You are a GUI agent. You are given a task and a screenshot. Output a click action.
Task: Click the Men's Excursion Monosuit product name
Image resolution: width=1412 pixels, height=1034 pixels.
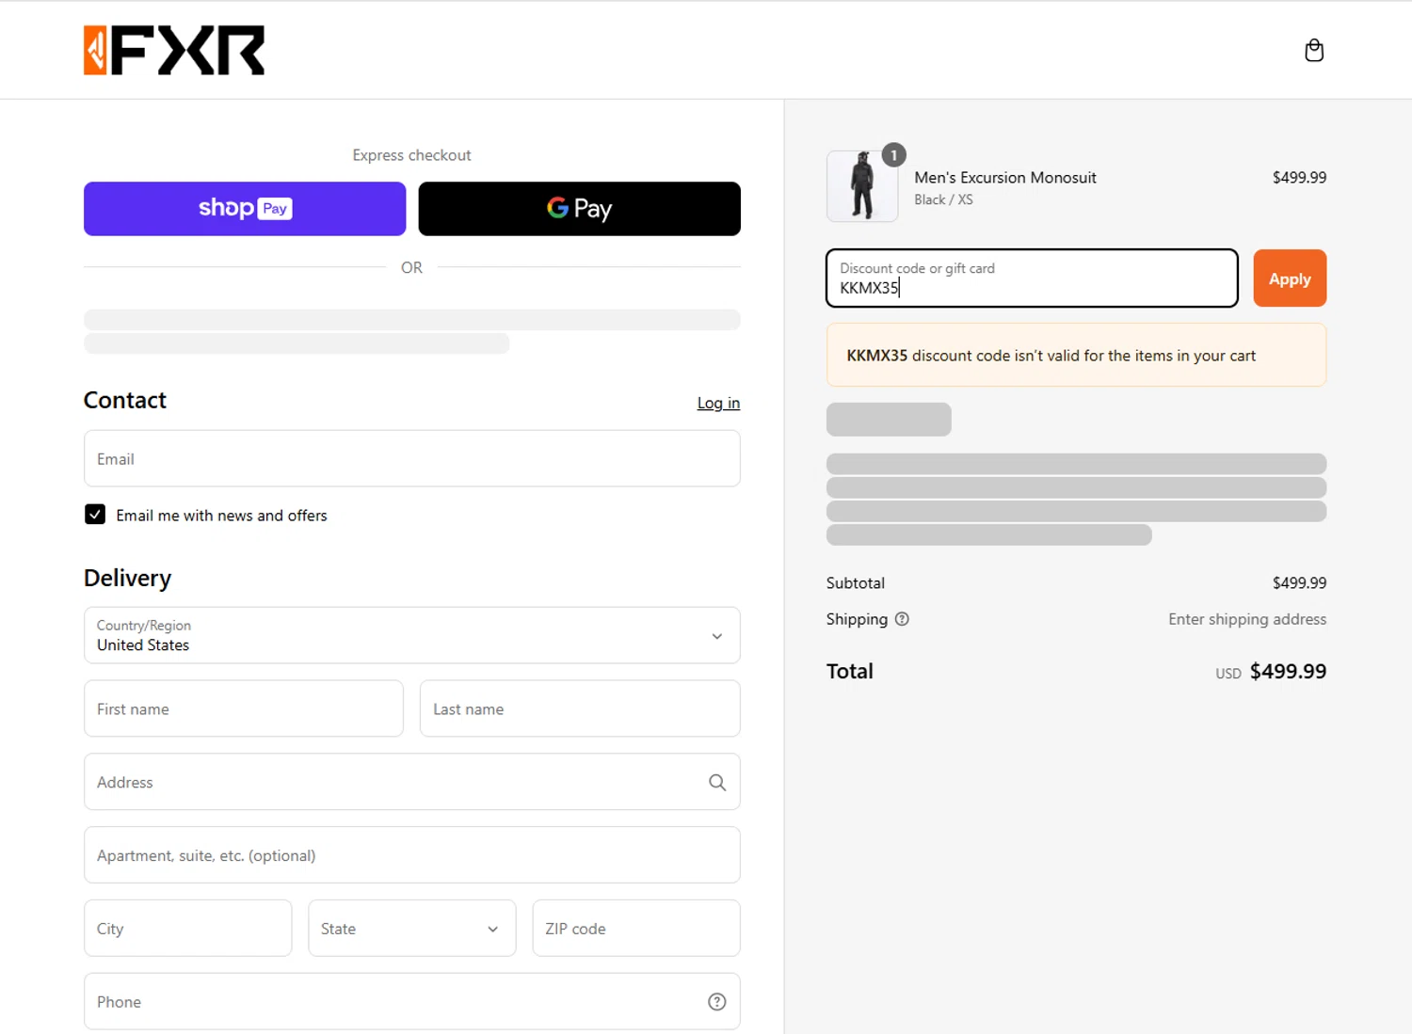coord(1005,178)
